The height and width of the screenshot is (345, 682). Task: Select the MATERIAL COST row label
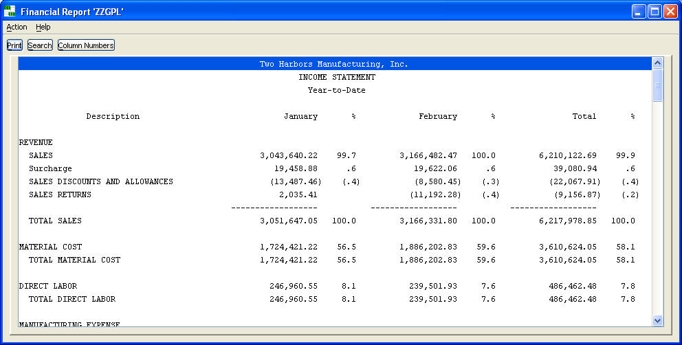pos(50,247)
